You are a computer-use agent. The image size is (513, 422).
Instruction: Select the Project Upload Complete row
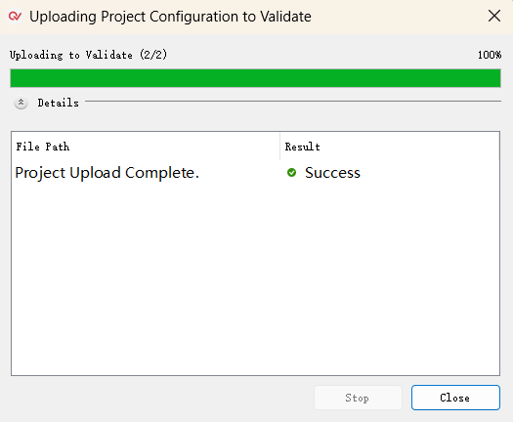pyautogui.click(x=255, y=173)
